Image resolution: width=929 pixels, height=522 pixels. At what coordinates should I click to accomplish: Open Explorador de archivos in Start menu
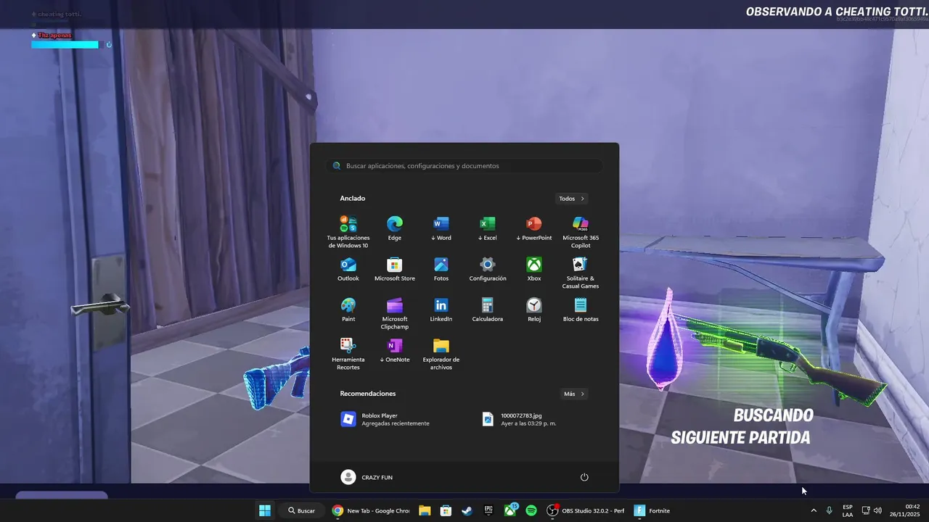tap(441, 354)
